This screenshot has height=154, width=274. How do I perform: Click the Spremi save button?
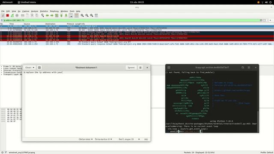(x=131, y=68)
